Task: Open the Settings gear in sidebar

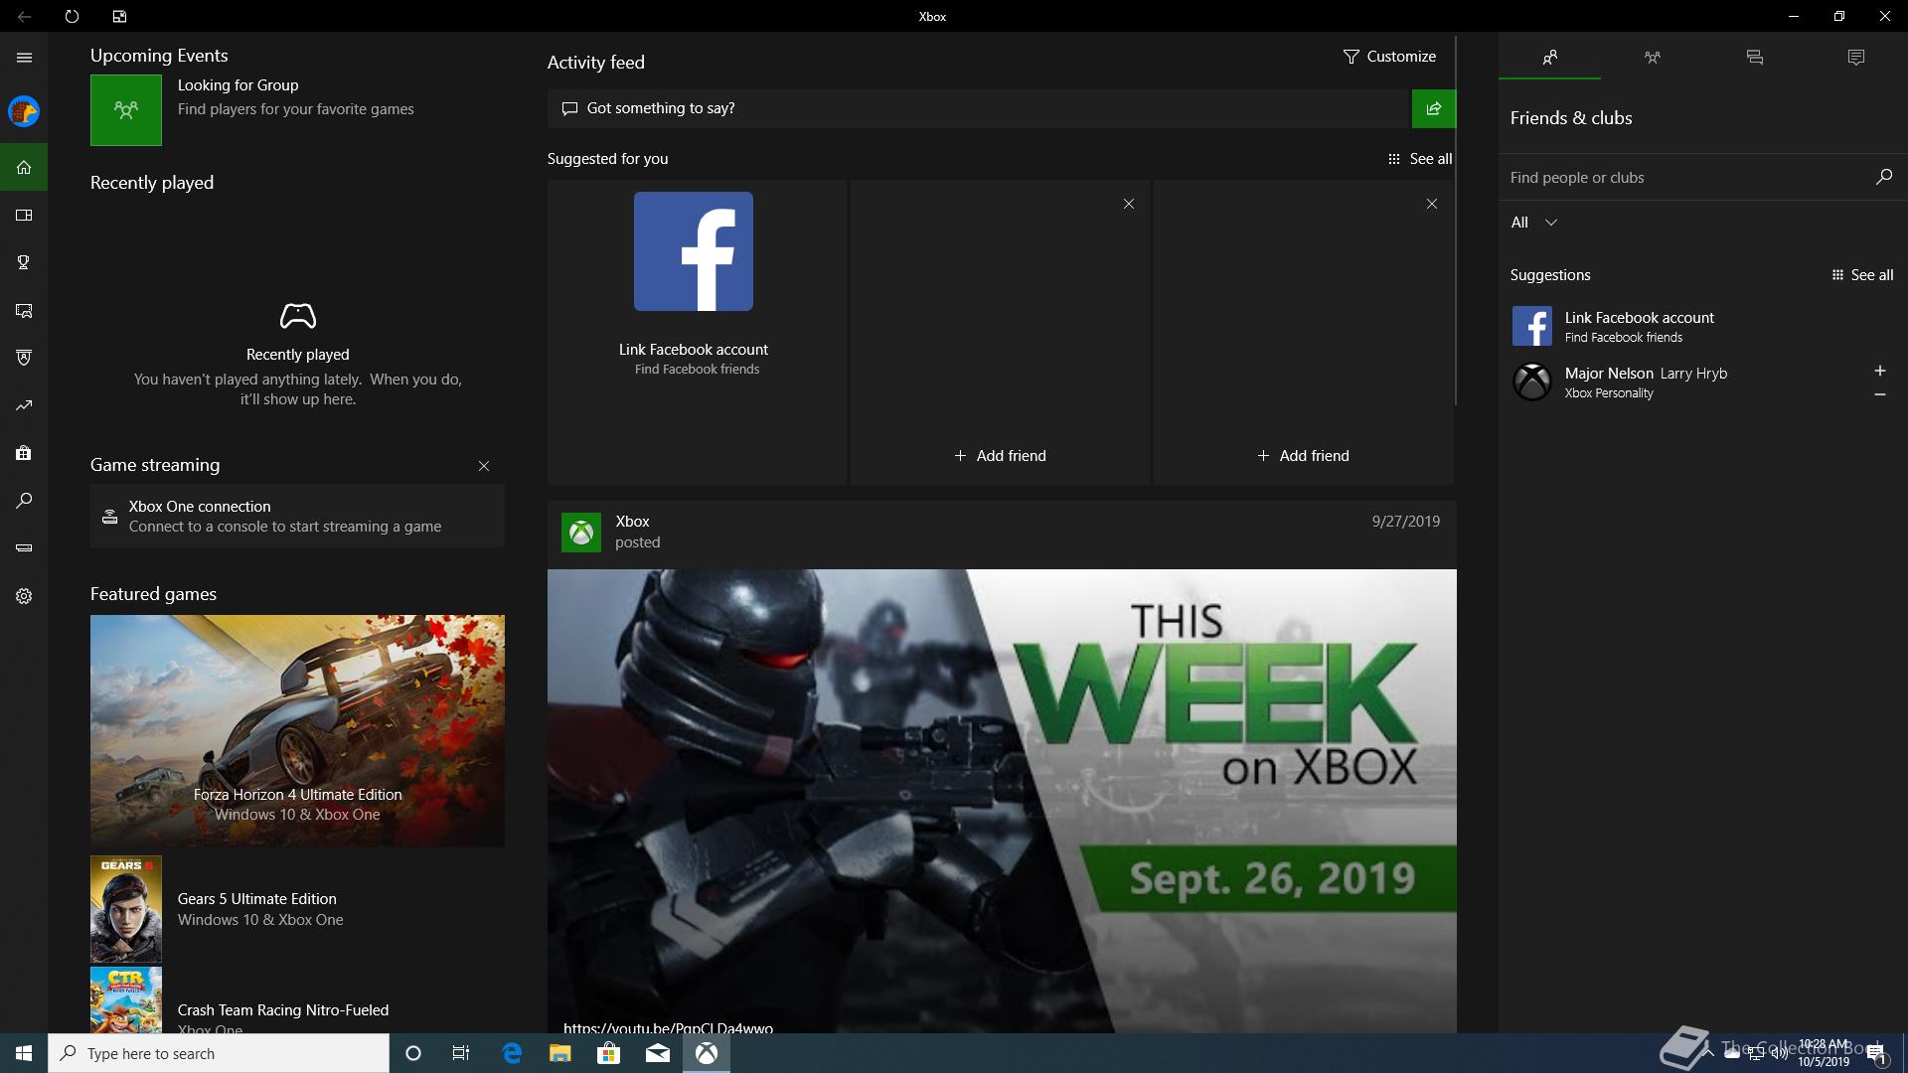Action: 24,596
